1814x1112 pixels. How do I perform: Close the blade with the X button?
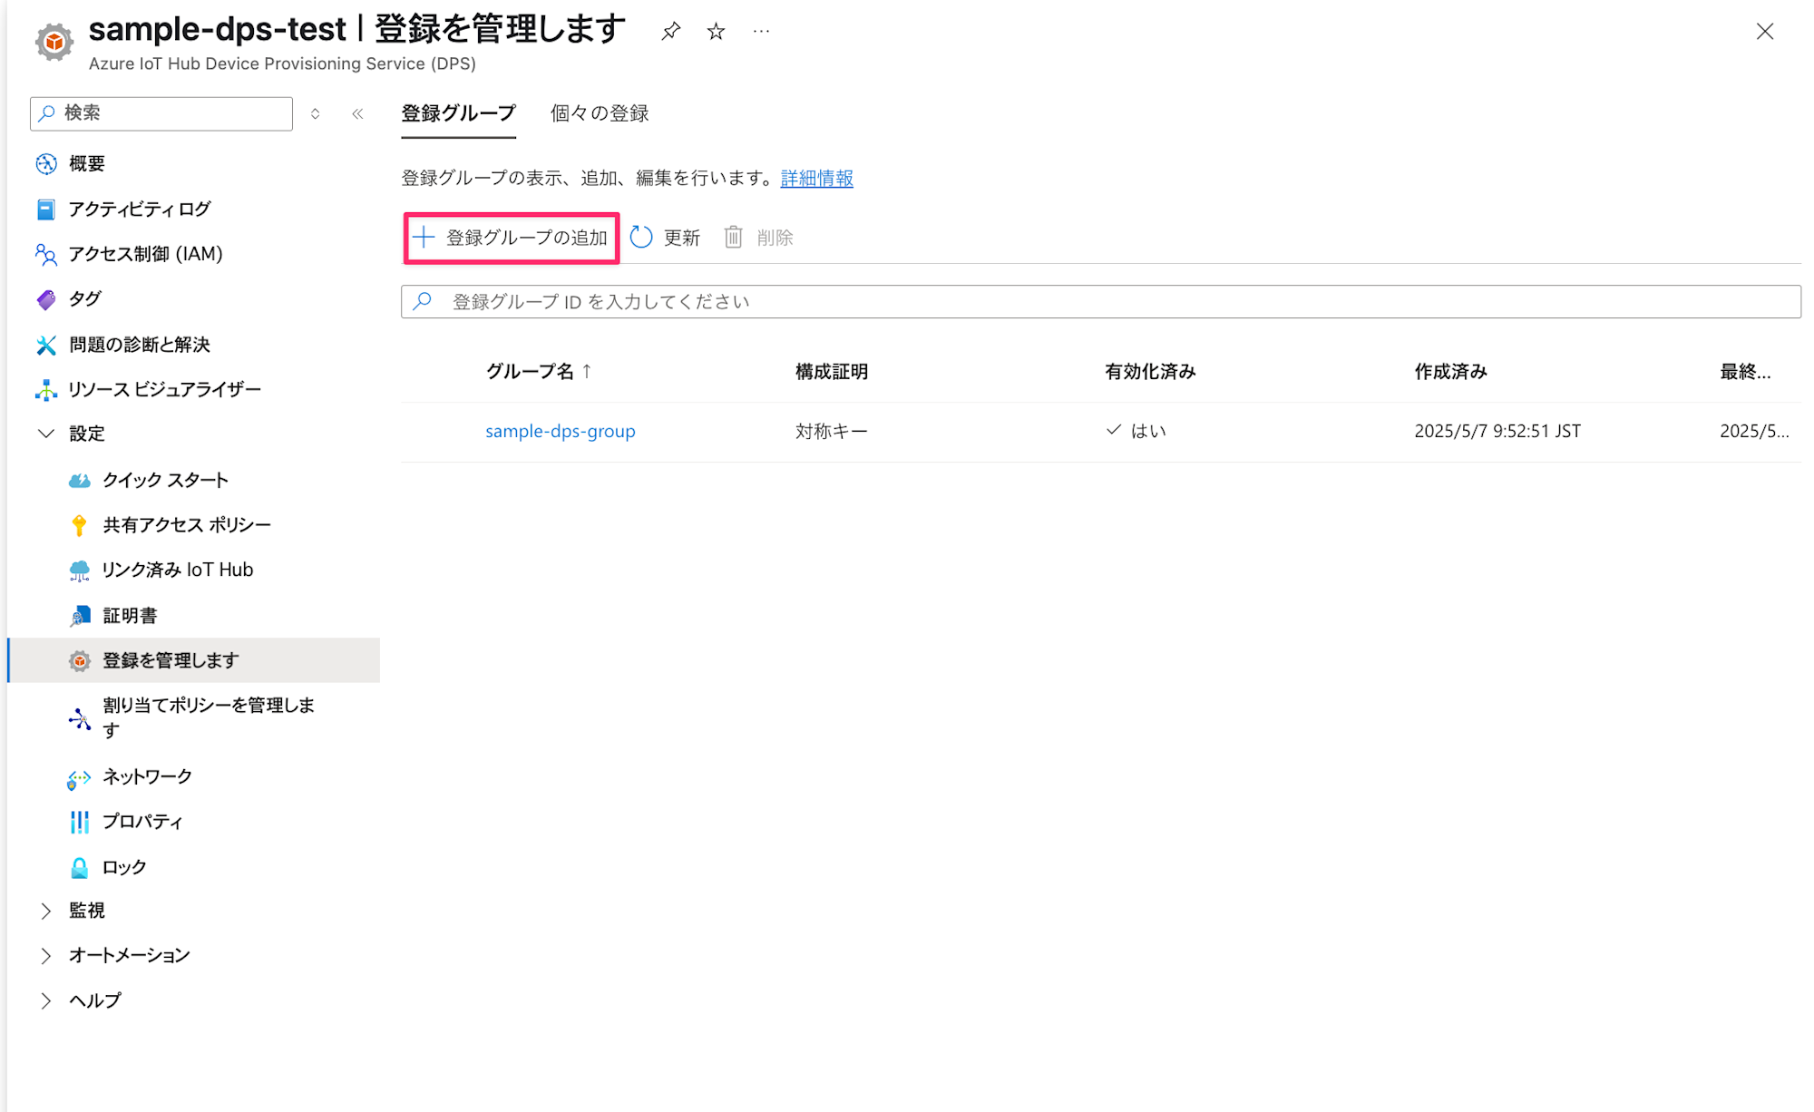[1764, 32]
